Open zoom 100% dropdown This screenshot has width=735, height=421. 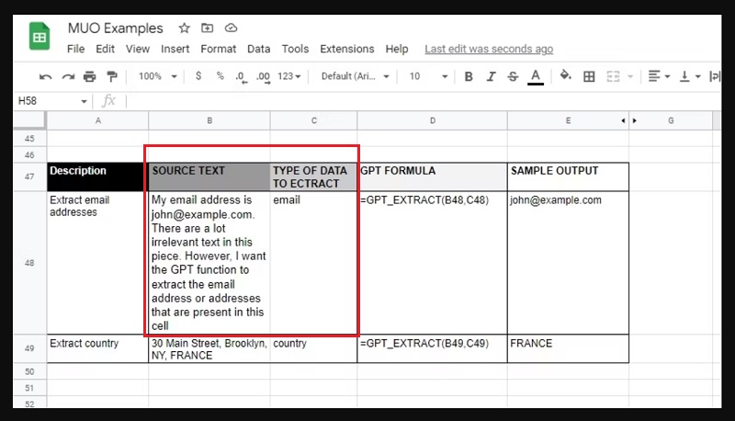[x=157, y=76]
